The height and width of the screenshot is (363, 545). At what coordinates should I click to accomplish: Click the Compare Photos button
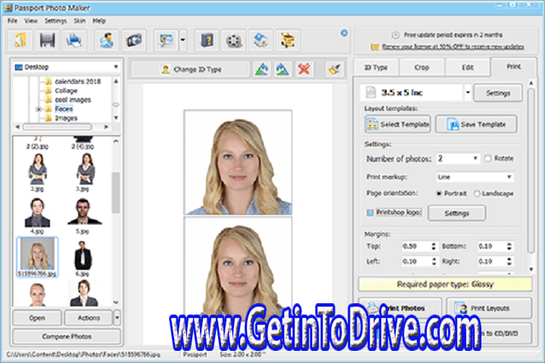click(x=67, y=337)
